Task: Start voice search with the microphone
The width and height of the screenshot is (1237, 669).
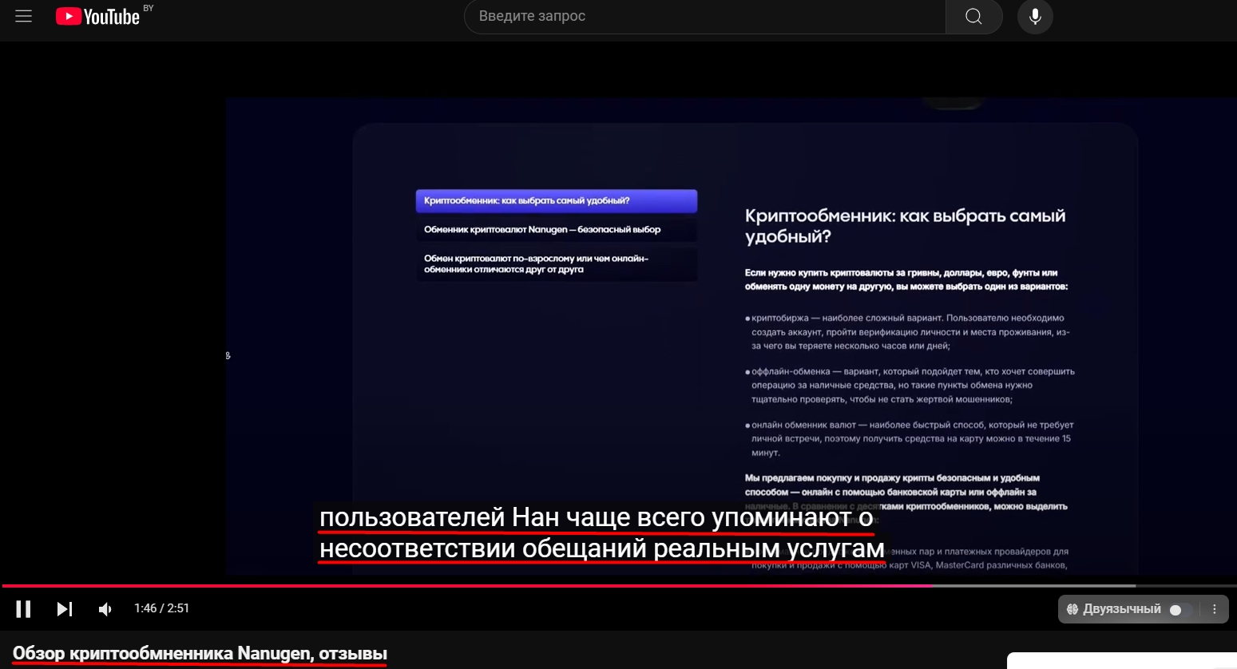Action: pos(1035,16)
